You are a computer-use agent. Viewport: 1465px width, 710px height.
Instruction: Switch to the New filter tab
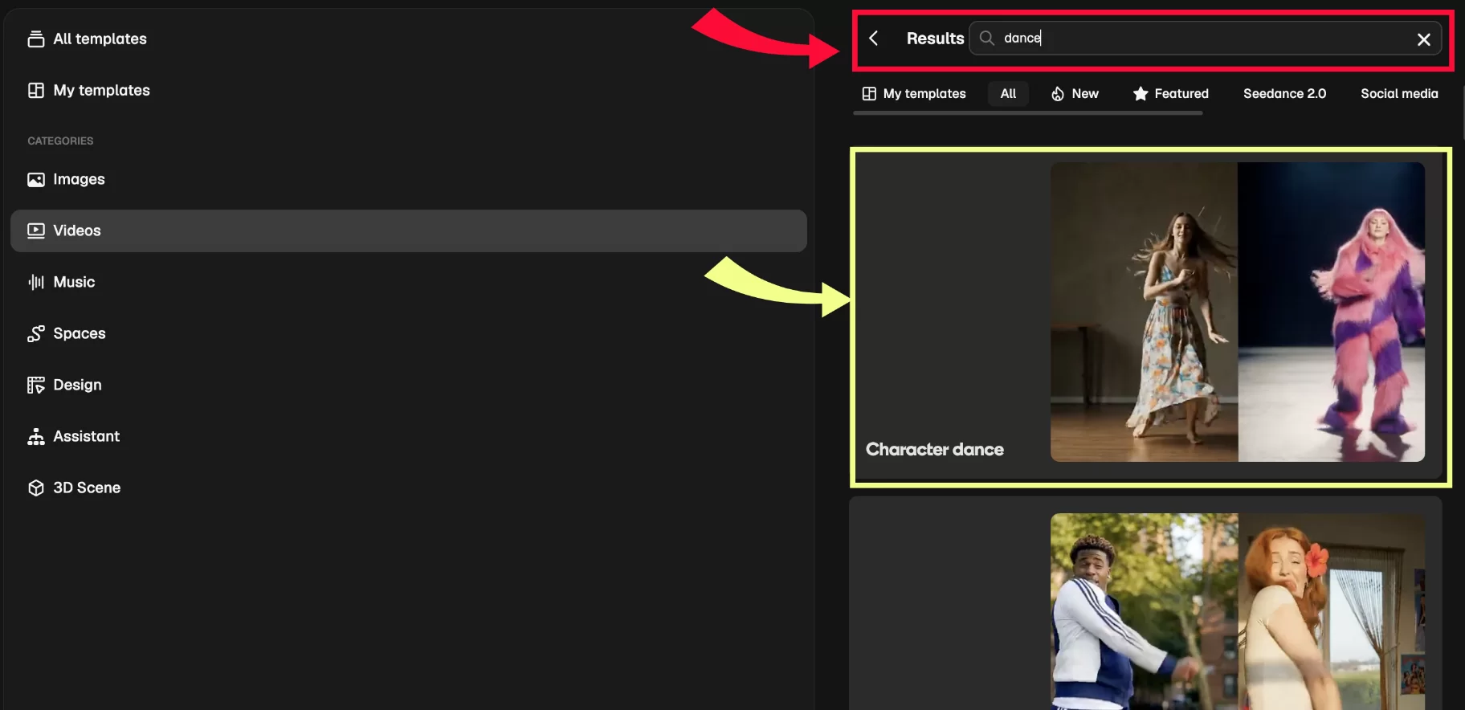[x=1075, y=94]
